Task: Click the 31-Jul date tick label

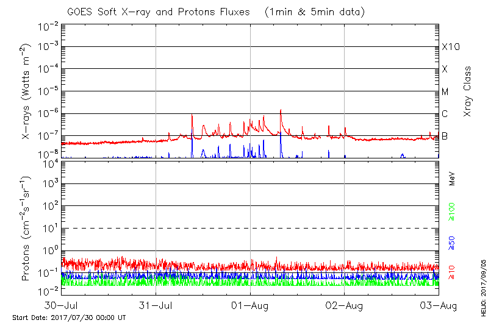Action: pos(156,304)
